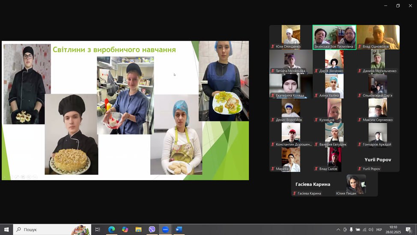Image resolution: width=417 pixels, height=235 pixels.
Task: Open the notification center with 11 alerts
Action: pyautogui.click(x=408, y=229)
